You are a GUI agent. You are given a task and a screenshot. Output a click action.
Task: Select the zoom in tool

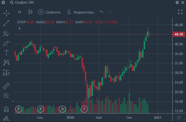pyautogui.click(x=6, y=96)
